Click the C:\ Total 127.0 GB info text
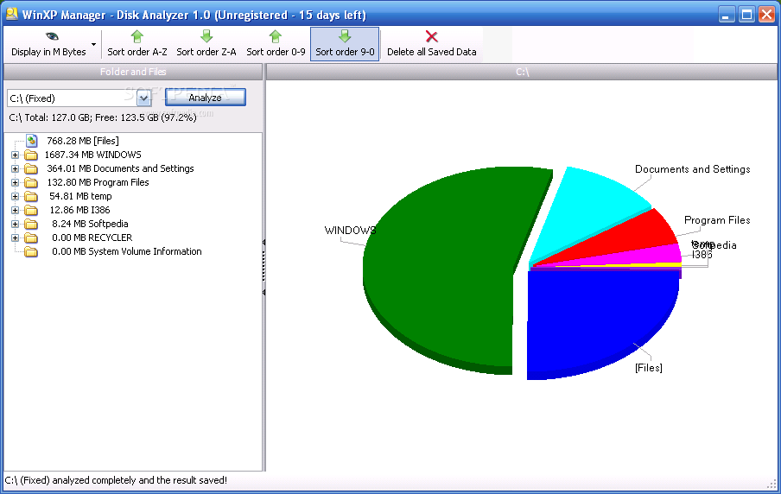The width and height of the screenshot is (781, 494). click(103, 118)
